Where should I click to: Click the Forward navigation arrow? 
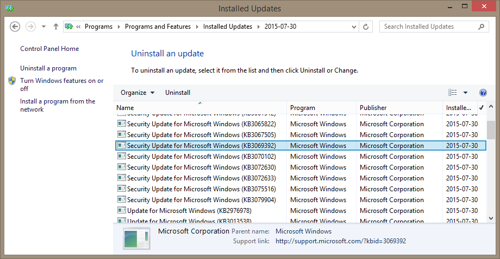30,27
